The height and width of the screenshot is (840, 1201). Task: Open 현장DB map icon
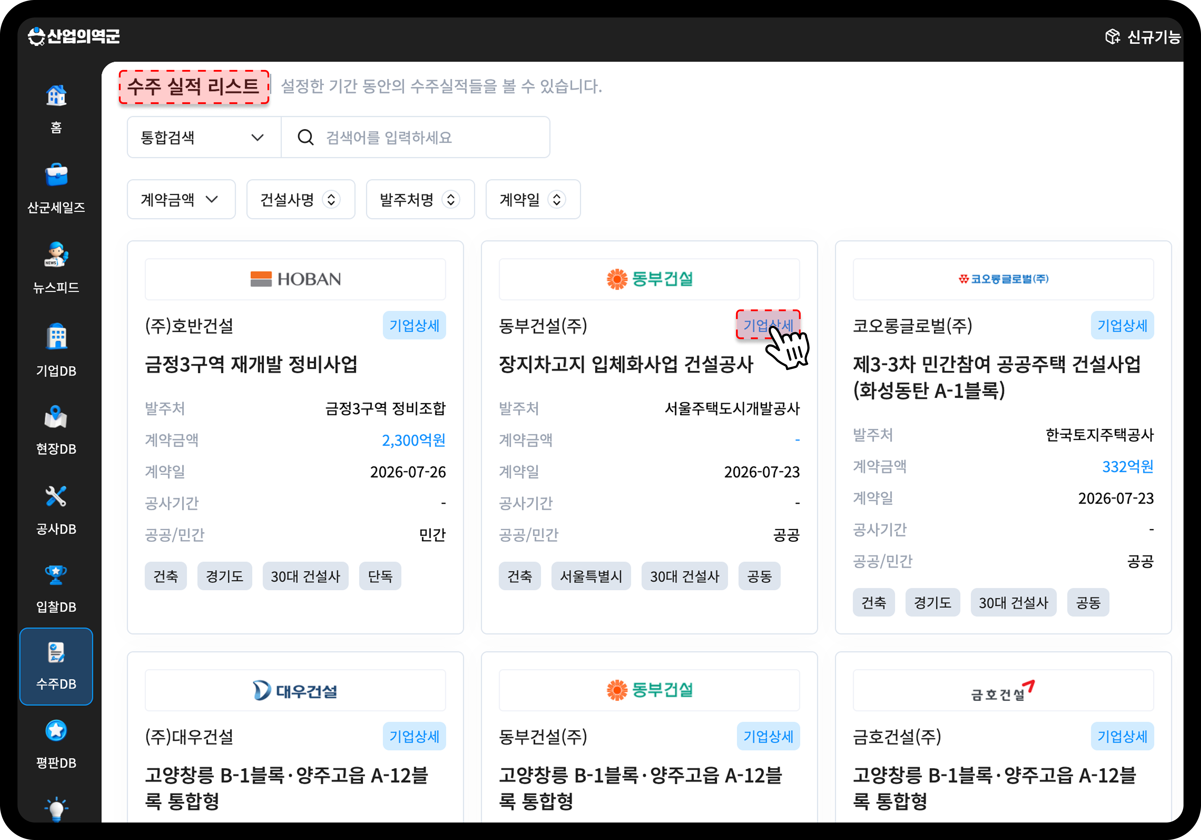coord(56,416)
